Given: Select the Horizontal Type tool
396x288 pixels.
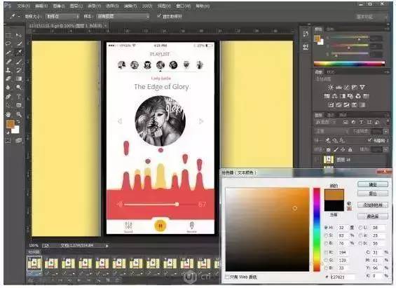Looking at the screenshot, I should click(x=19, y=97).
